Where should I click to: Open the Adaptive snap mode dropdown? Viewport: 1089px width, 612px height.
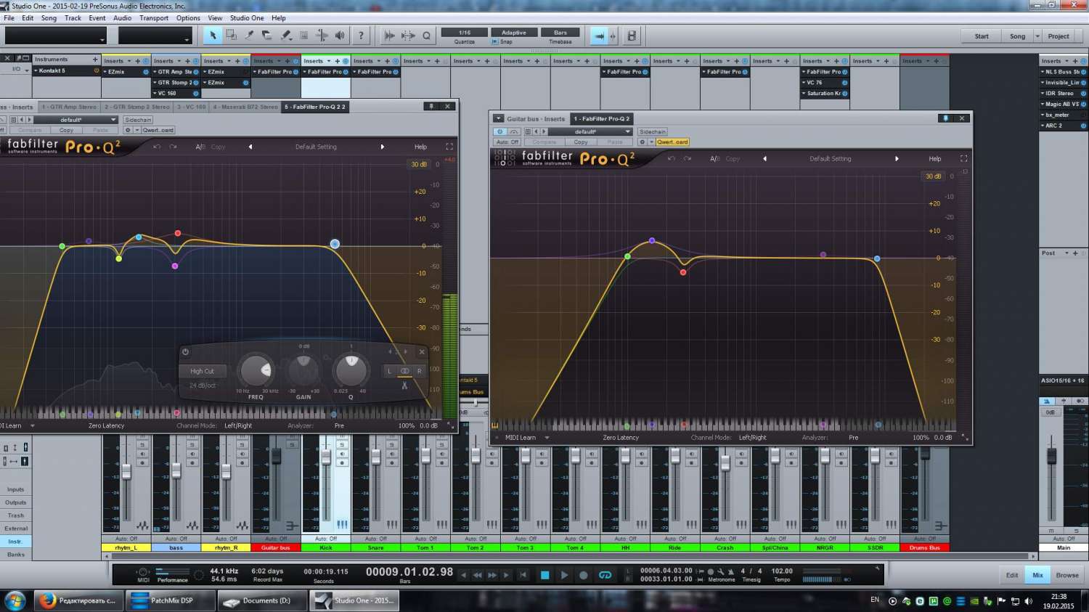514,33
